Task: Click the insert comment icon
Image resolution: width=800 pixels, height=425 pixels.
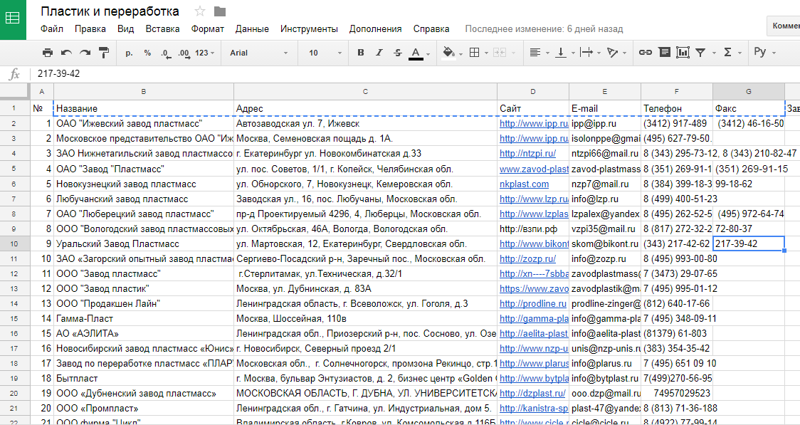Action: (x=664, y=53)
